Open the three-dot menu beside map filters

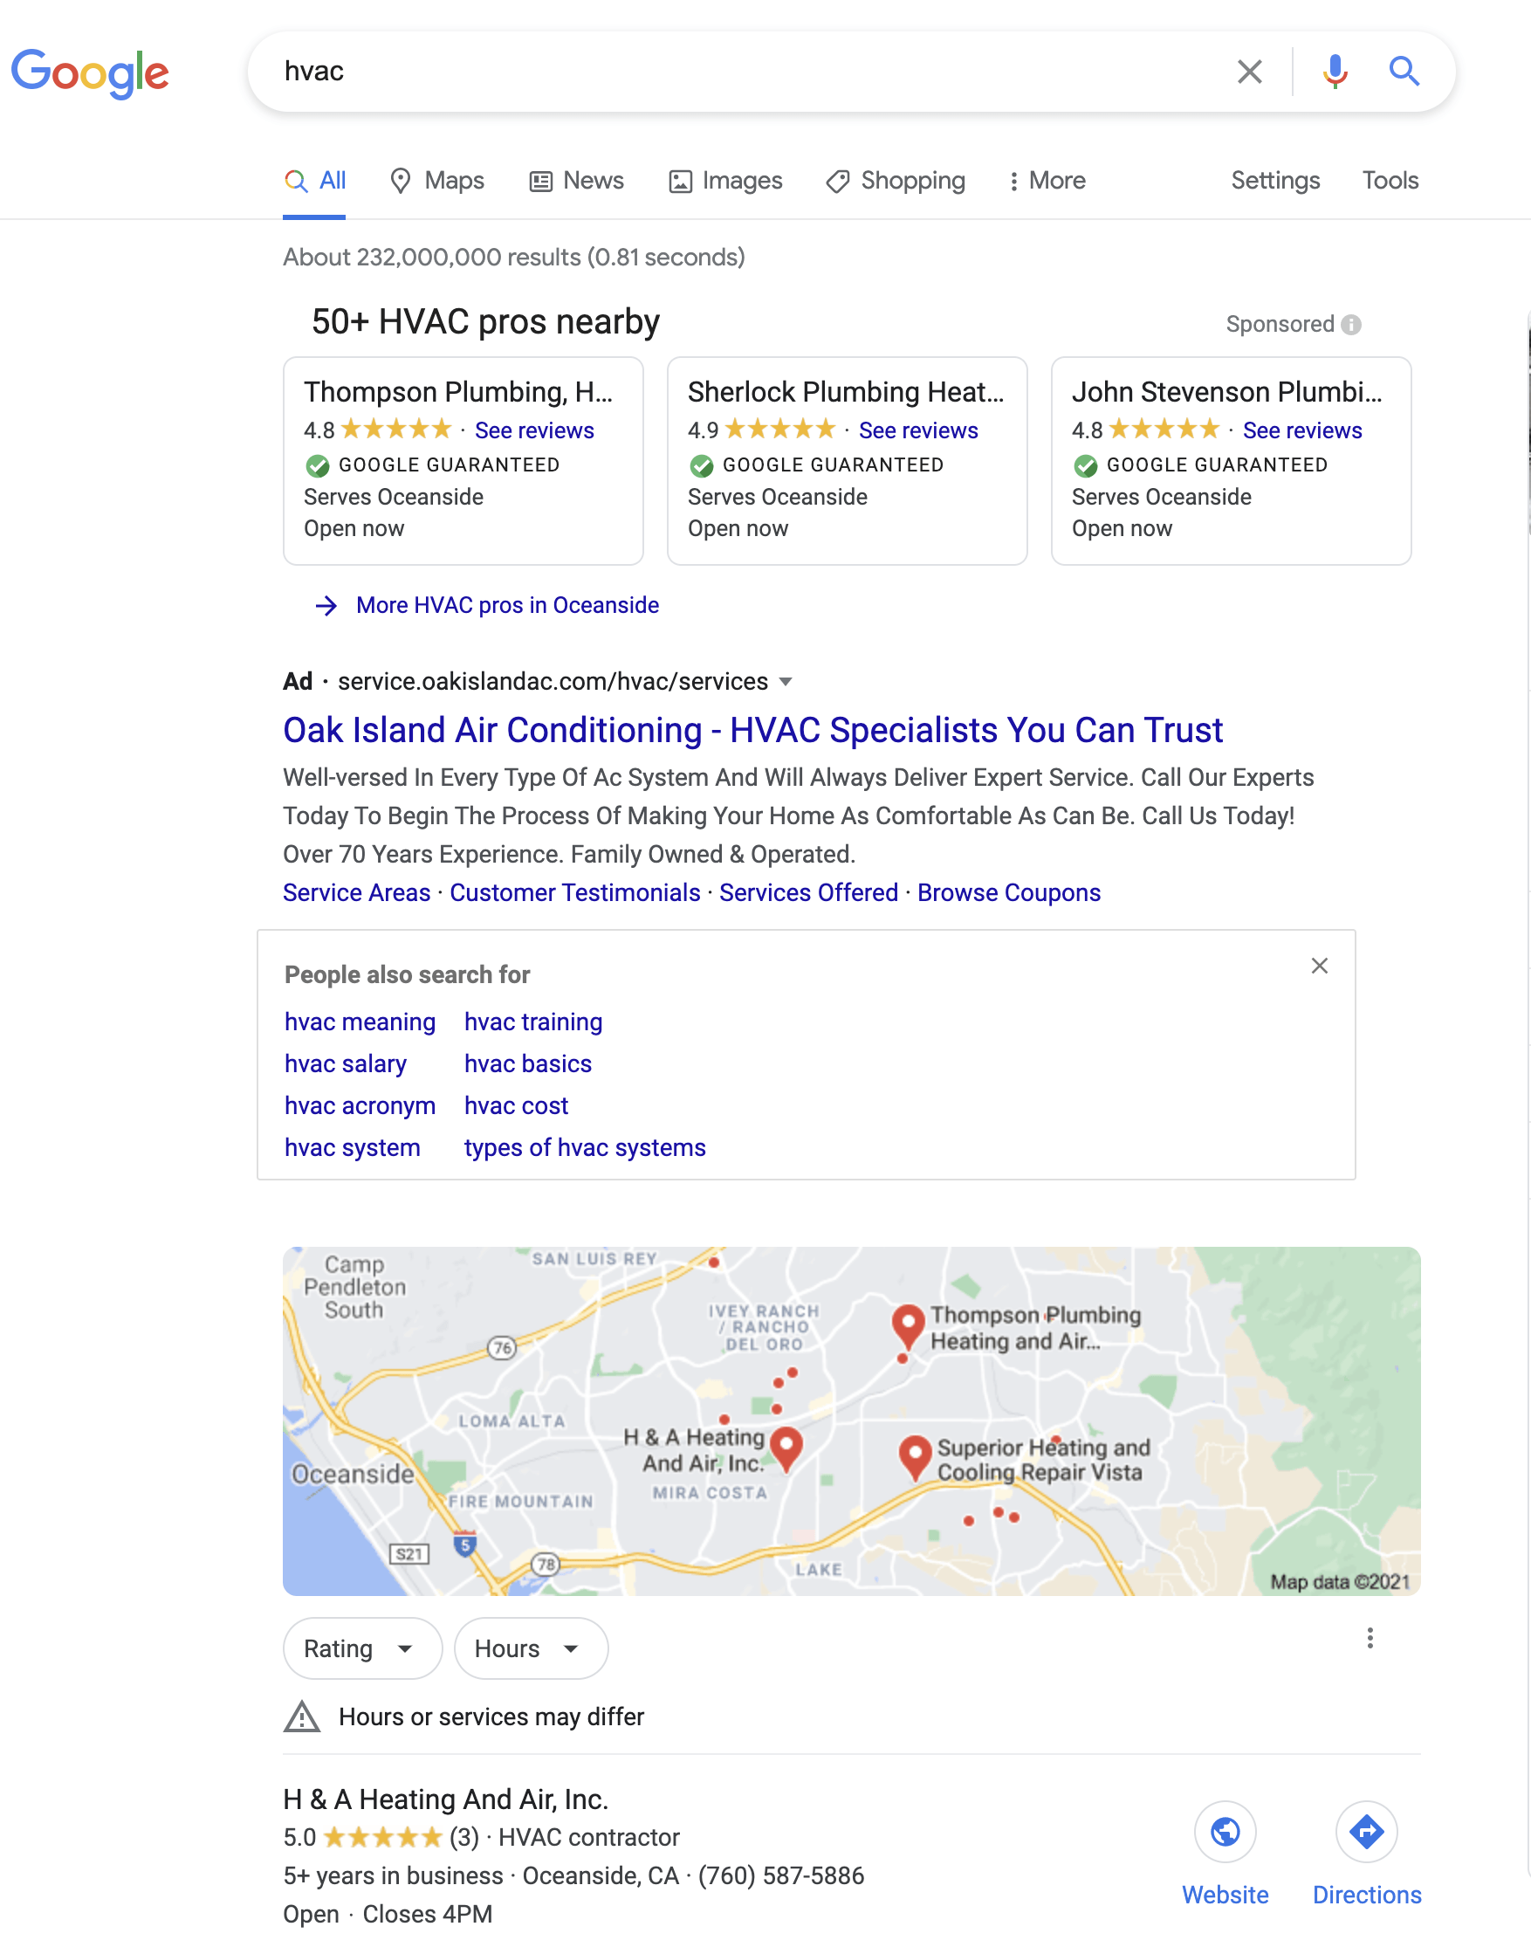click(1370, 1638)
